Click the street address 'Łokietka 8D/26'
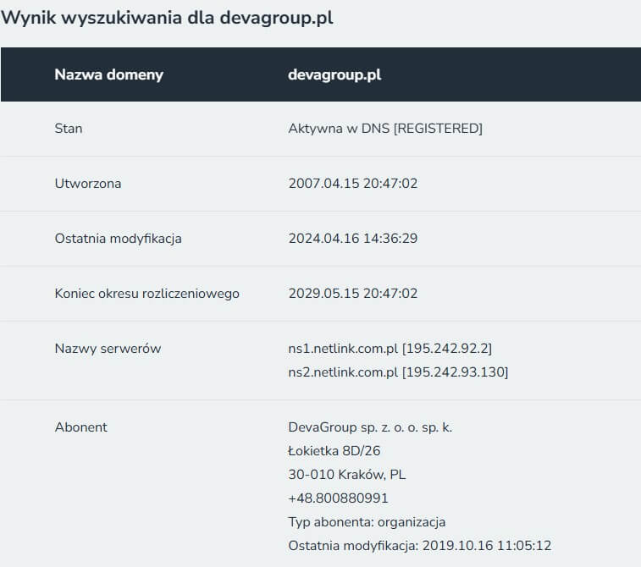Viewport: 641px width, 567px height. (334, 451)
